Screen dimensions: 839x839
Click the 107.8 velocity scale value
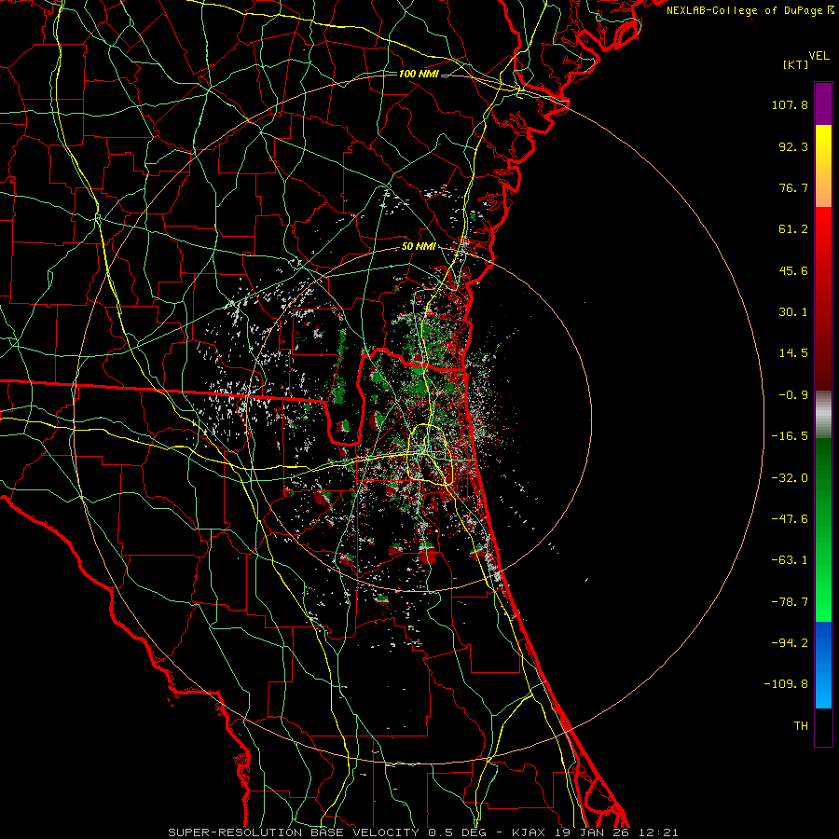tap(790, 104)
